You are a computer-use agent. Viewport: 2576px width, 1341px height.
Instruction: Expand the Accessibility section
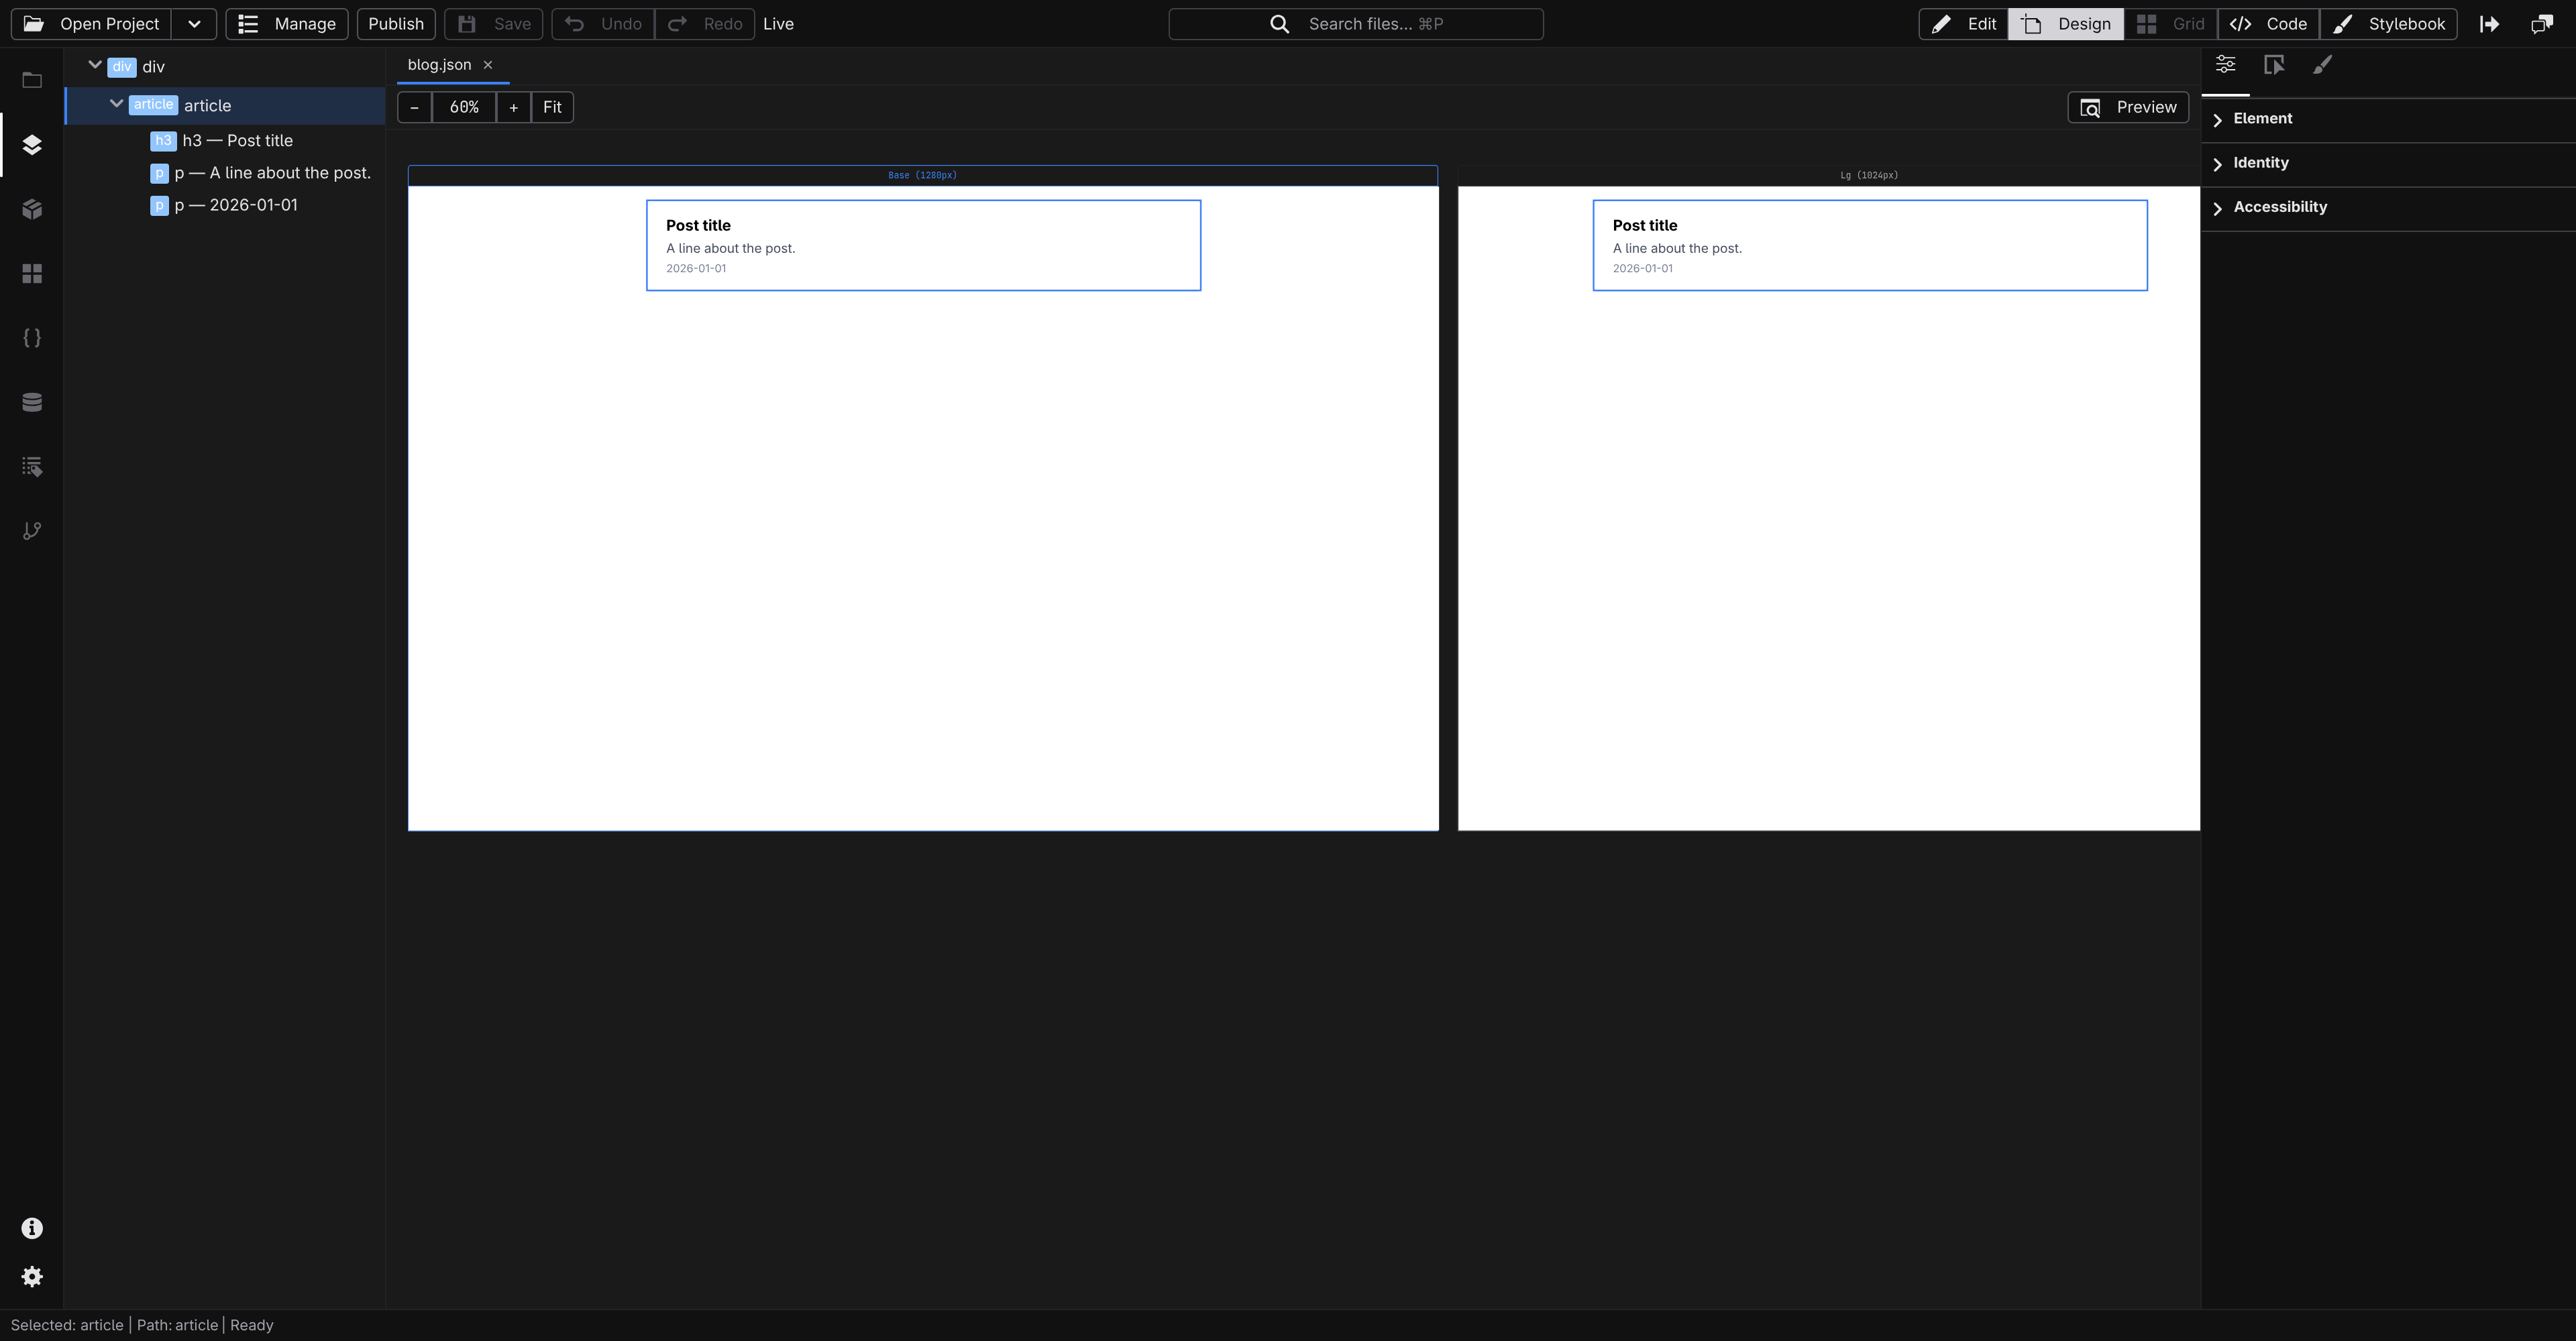(x=2388, y=207)
